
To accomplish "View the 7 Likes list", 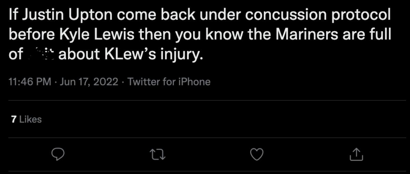I will tap(26, 119).
